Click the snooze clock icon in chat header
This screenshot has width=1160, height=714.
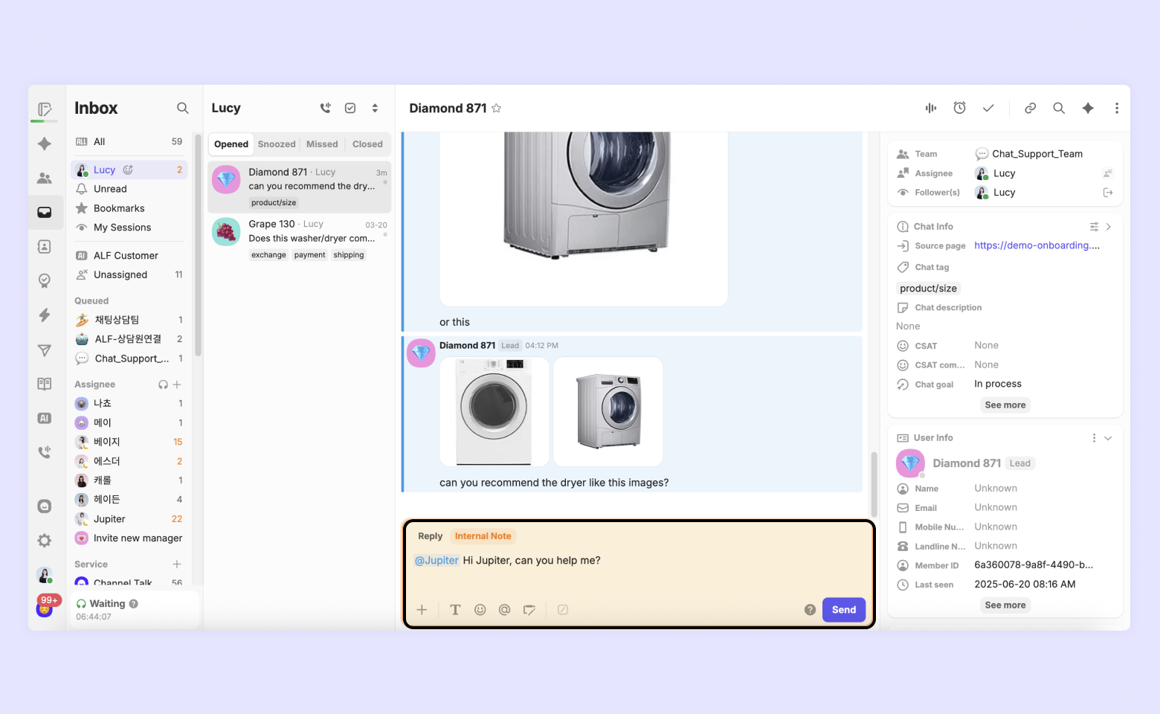click(x=959, y=108)
